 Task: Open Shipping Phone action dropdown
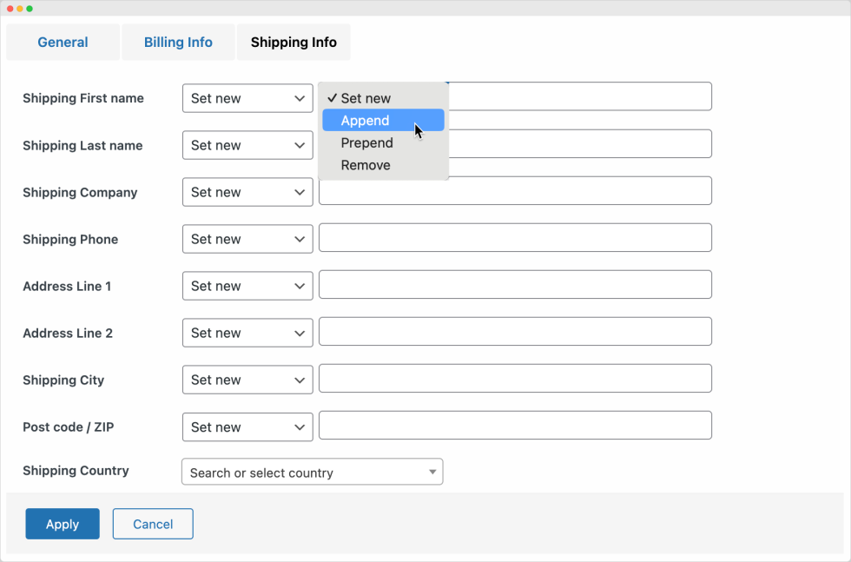point(247,239)
